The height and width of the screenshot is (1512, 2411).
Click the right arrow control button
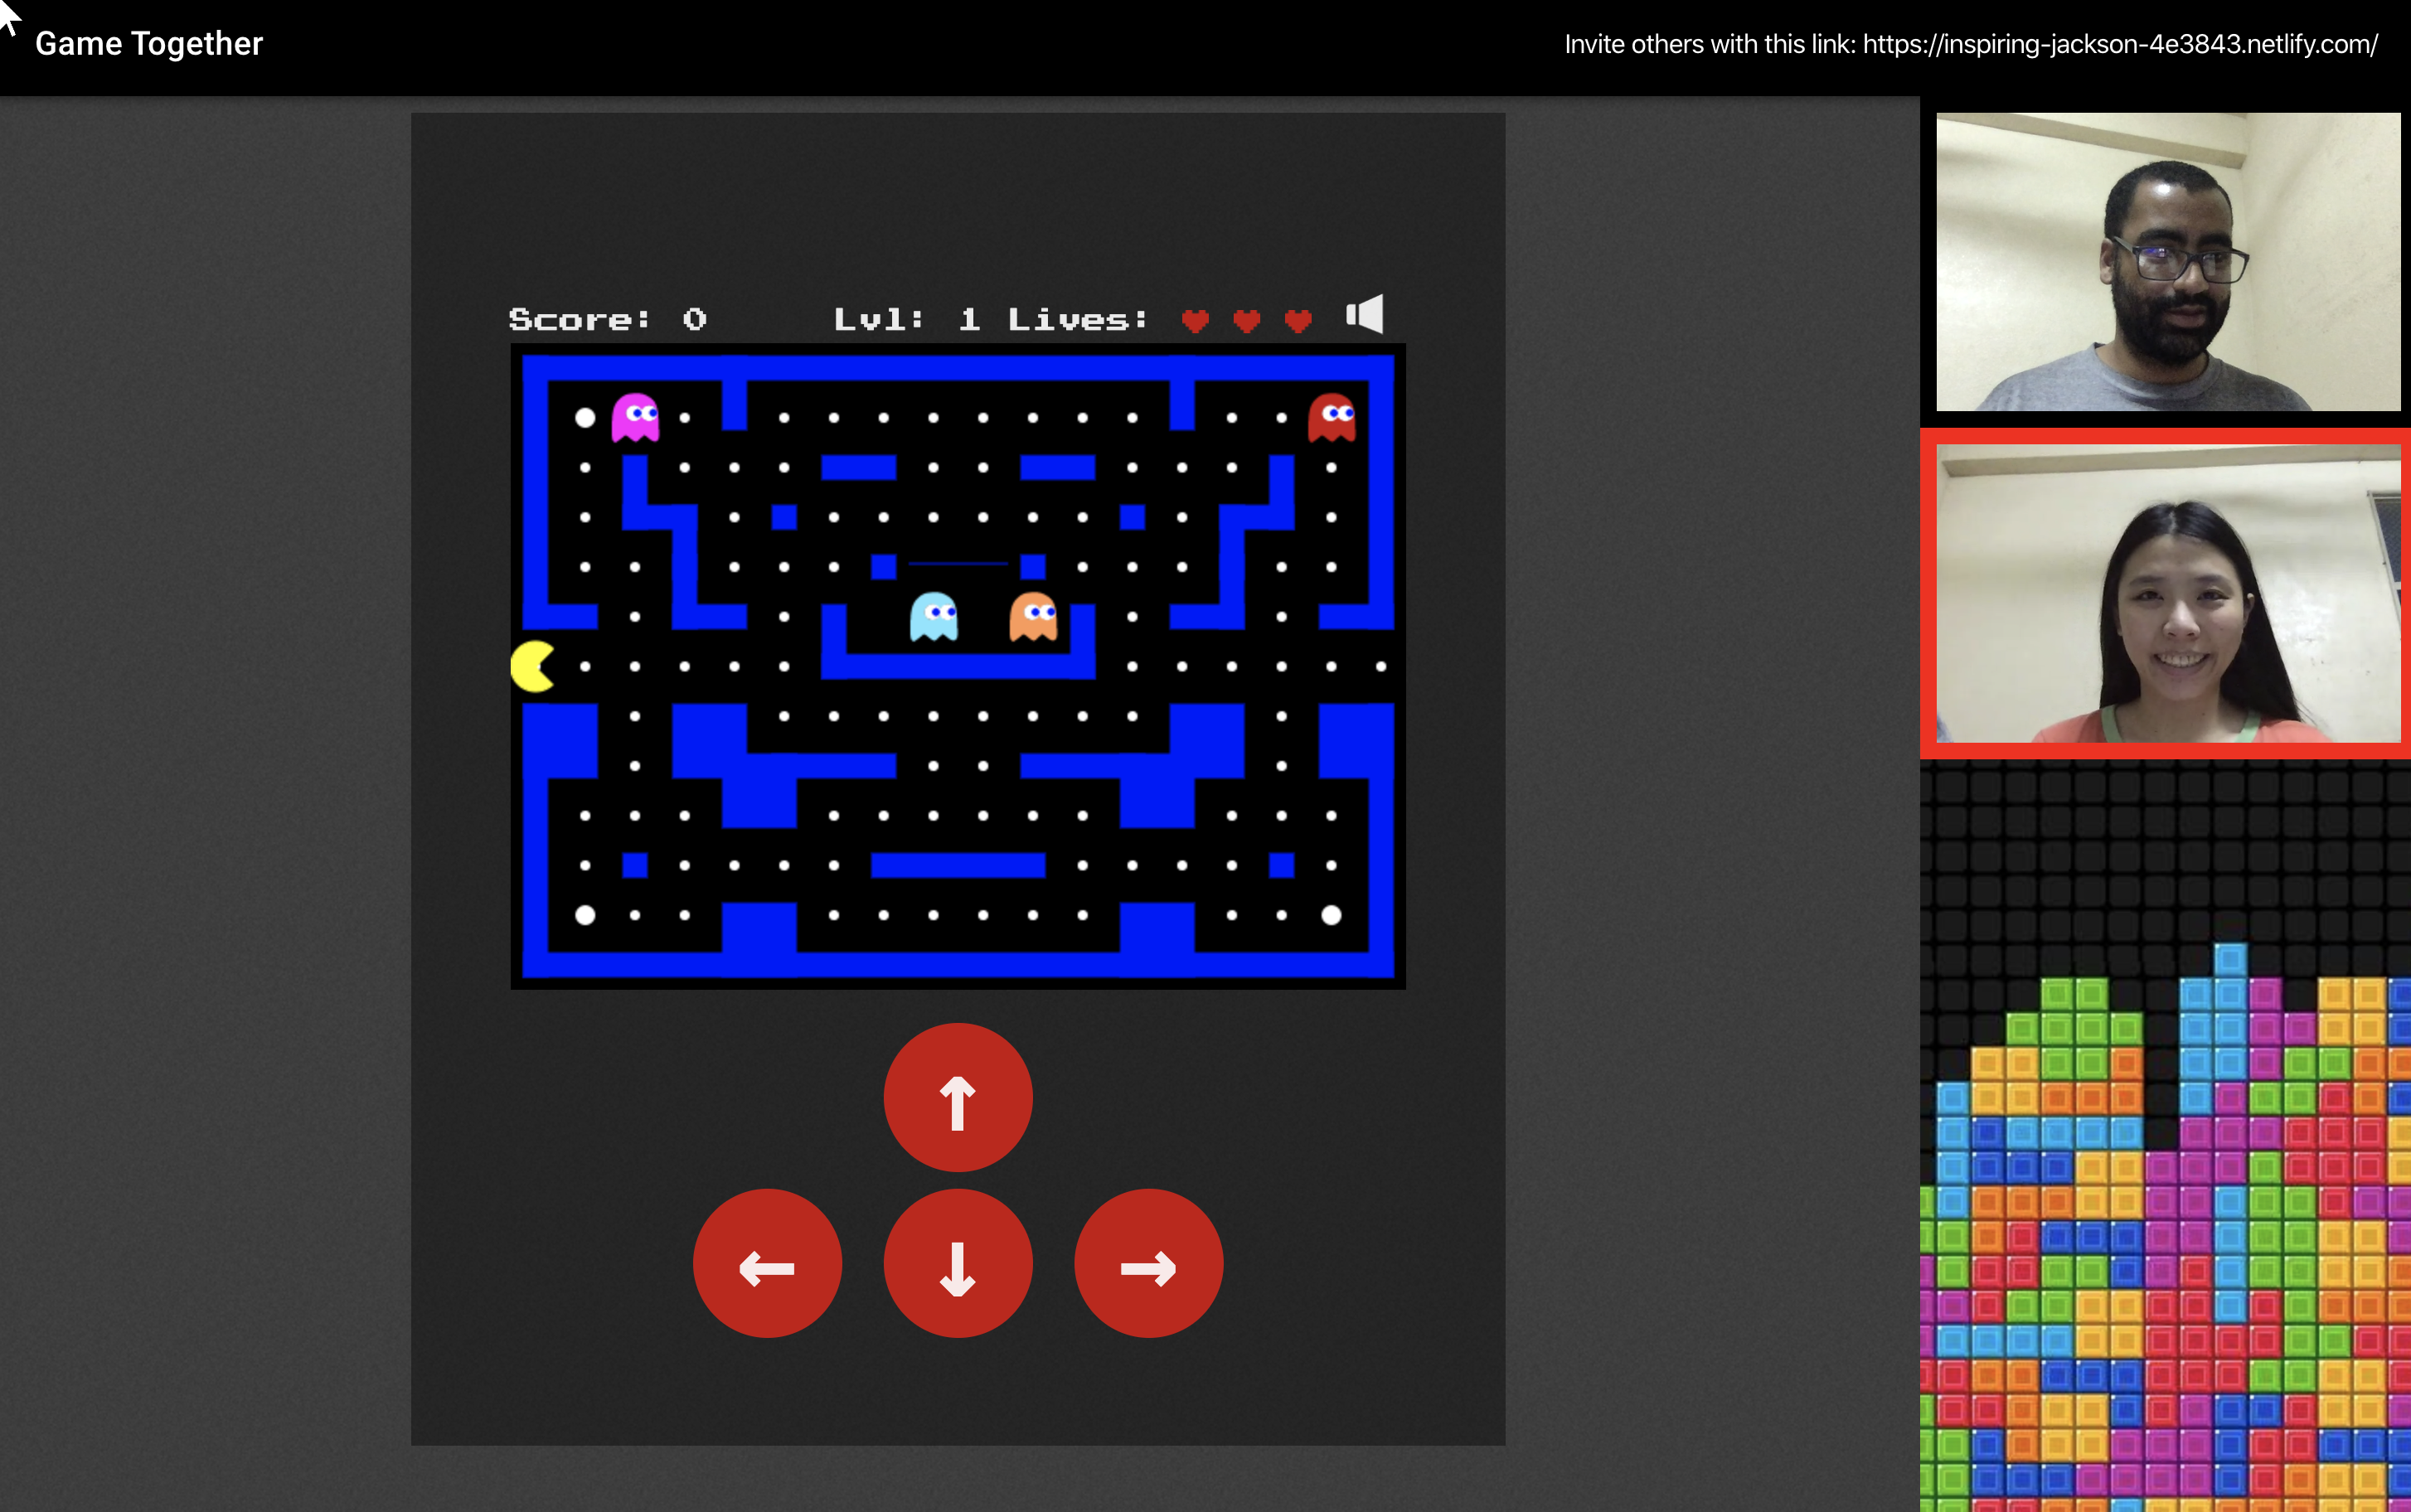click(x=1148, y=1263)
